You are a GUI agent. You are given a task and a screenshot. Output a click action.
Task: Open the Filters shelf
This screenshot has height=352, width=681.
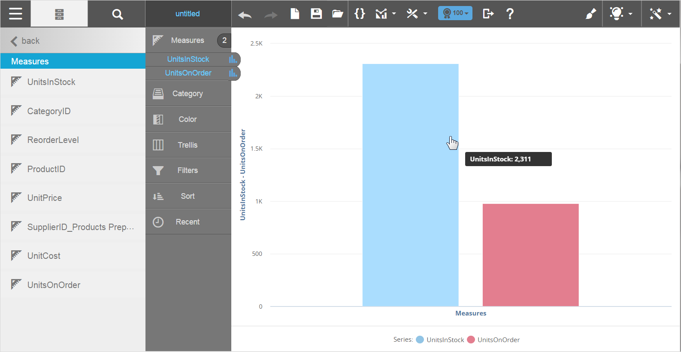click(188, 170)
